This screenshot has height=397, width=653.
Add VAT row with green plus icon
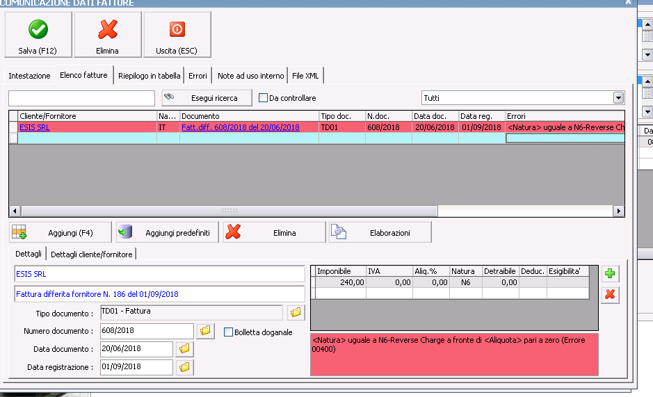pos(610,273)
